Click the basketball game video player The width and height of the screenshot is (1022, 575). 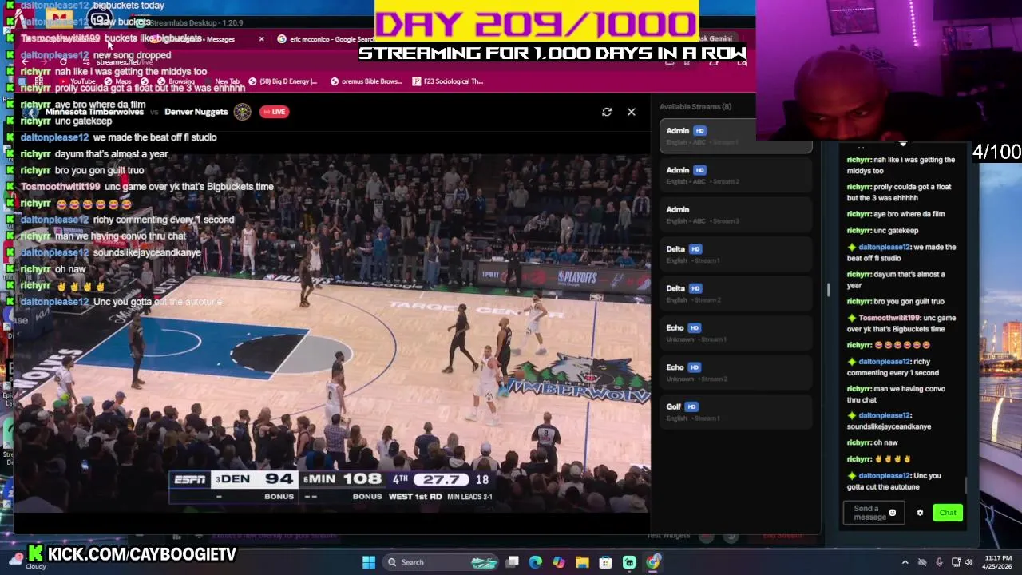click(x=332, y=333)
